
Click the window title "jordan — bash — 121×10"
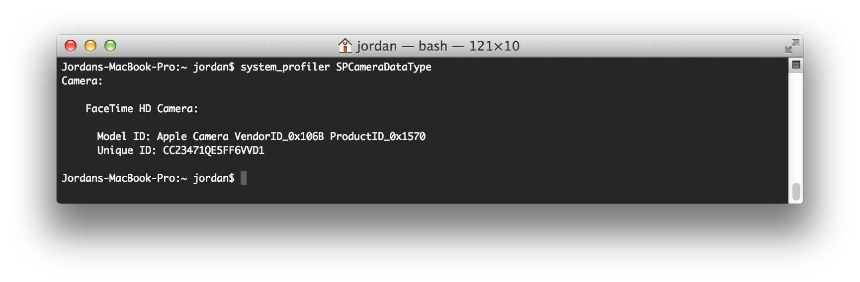coord(438,46)
